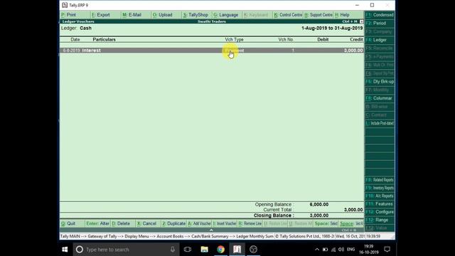Select F4 Ledger side button
This screenshot has width=455, height=256.
(380, 40)
